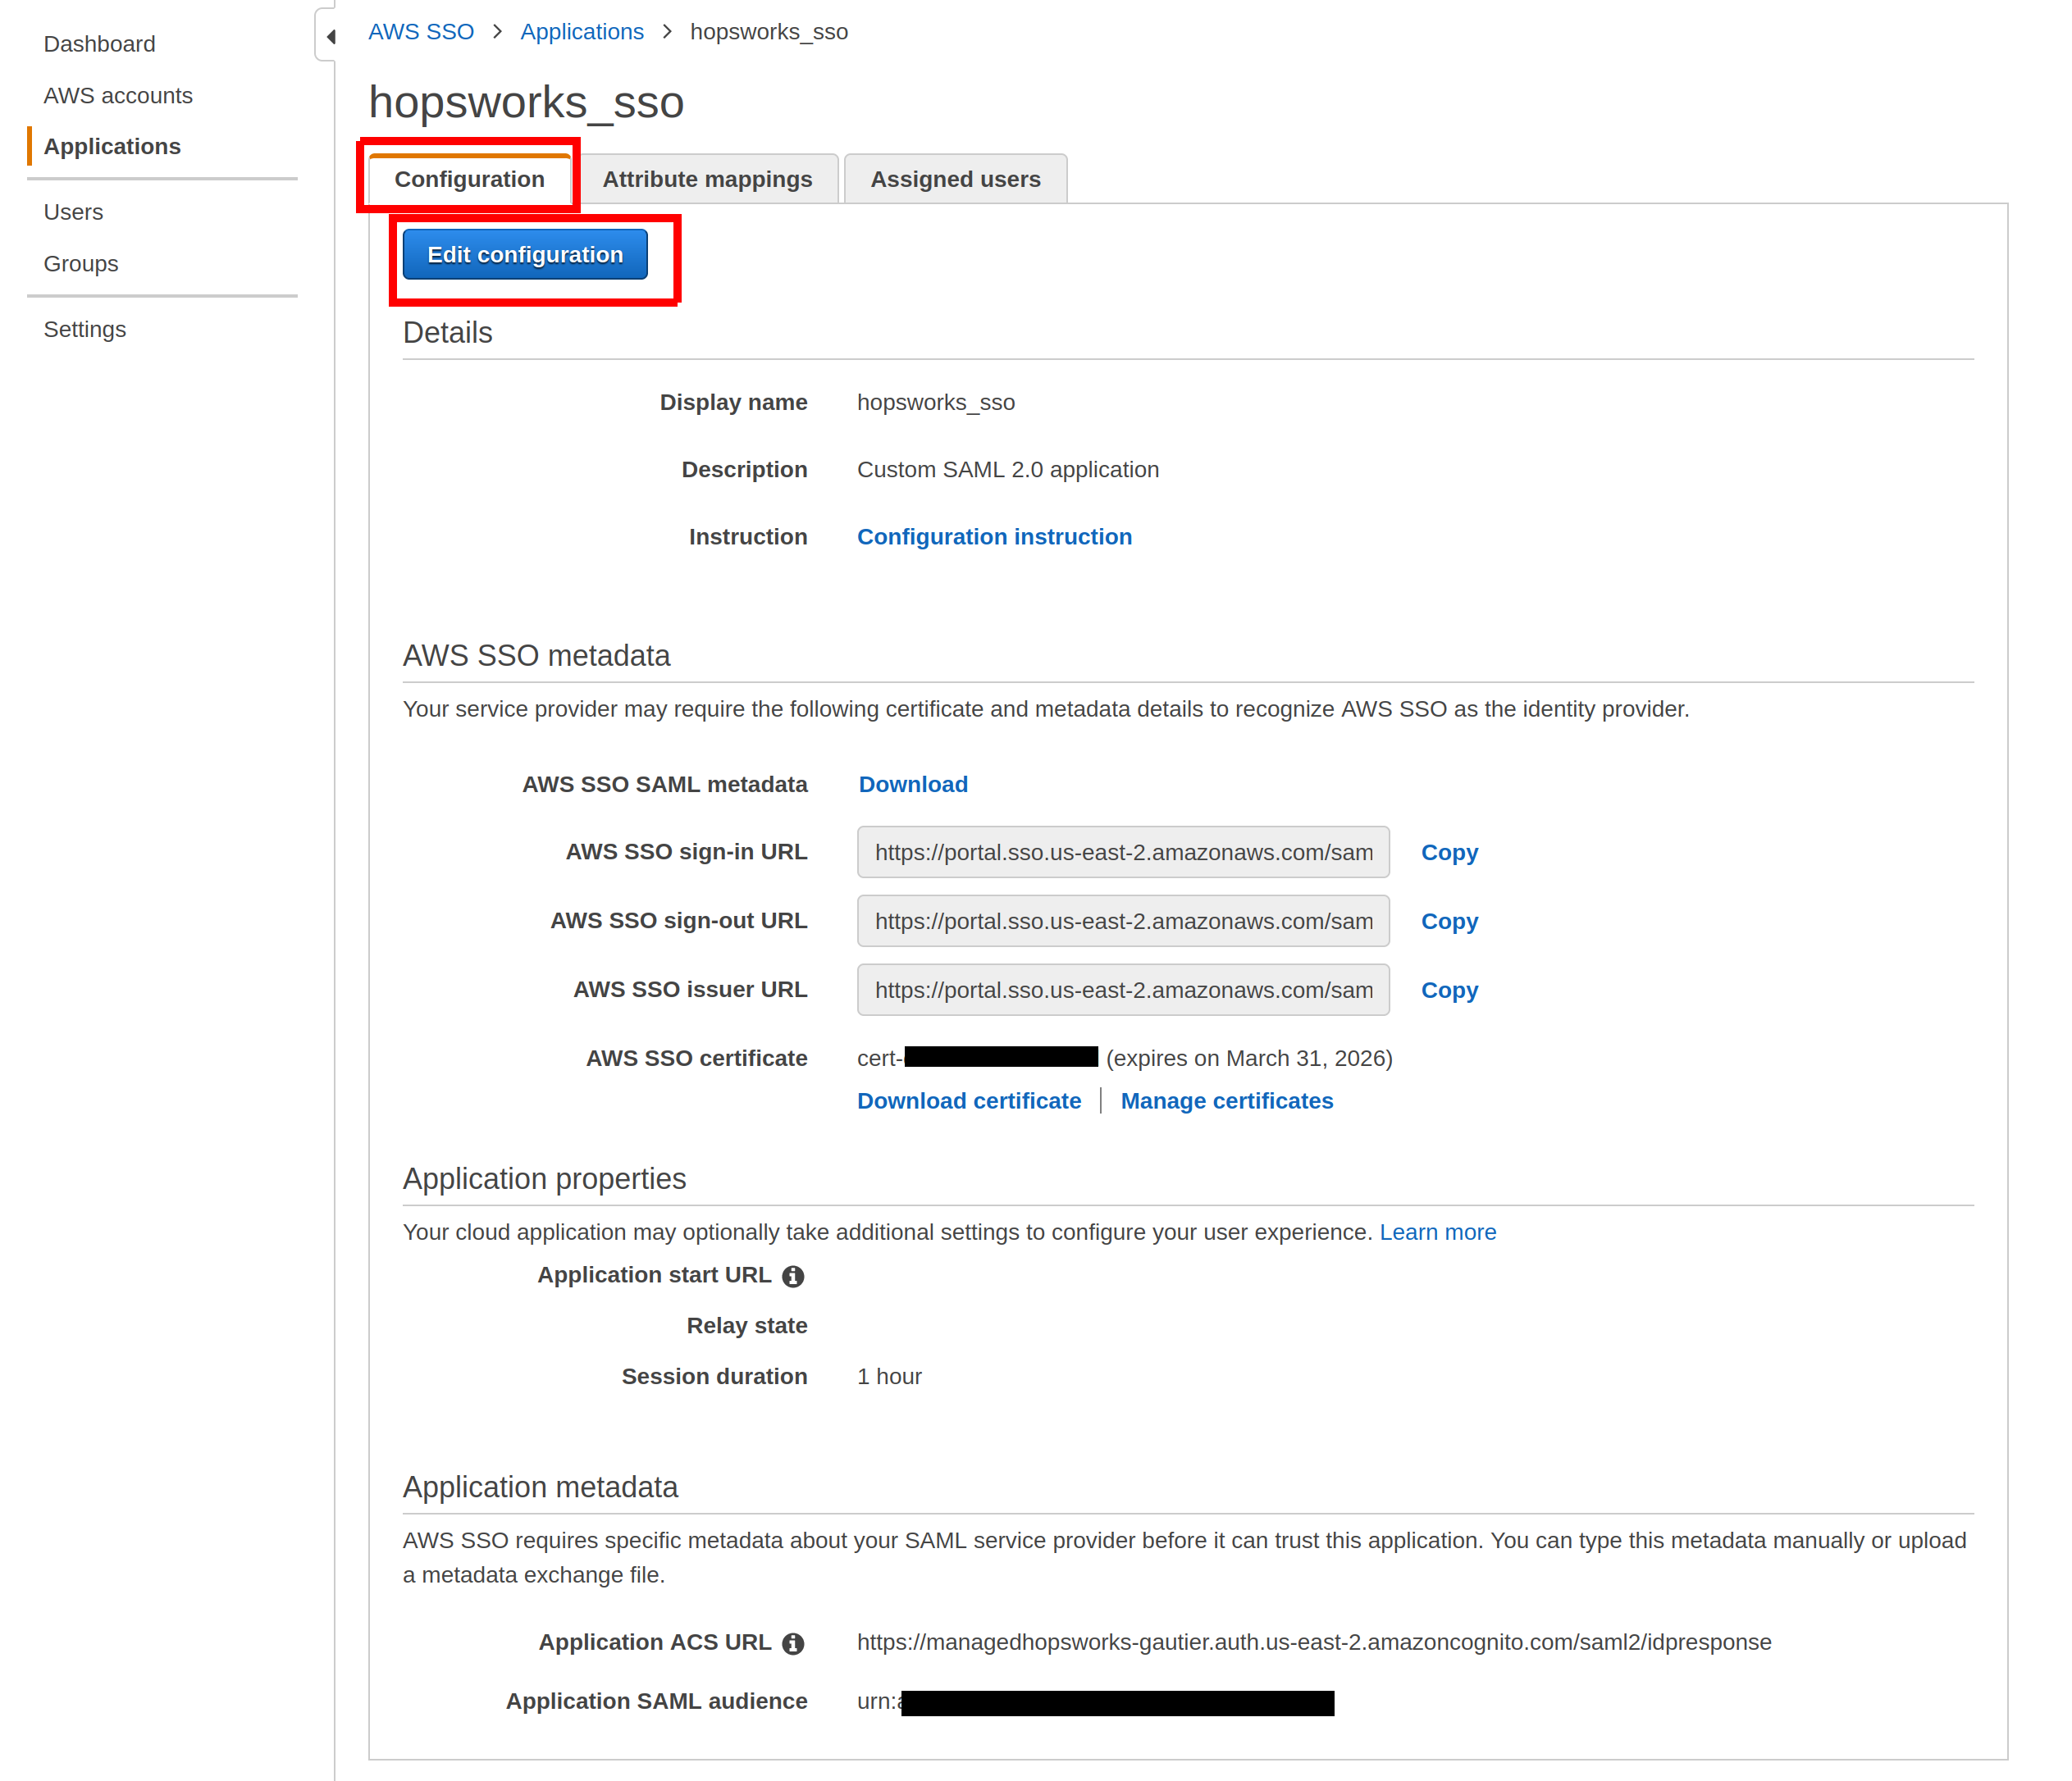This screenshot has height=1781, width=2072.
Task: Click the Application properties heading
Action: (544, 1179)
